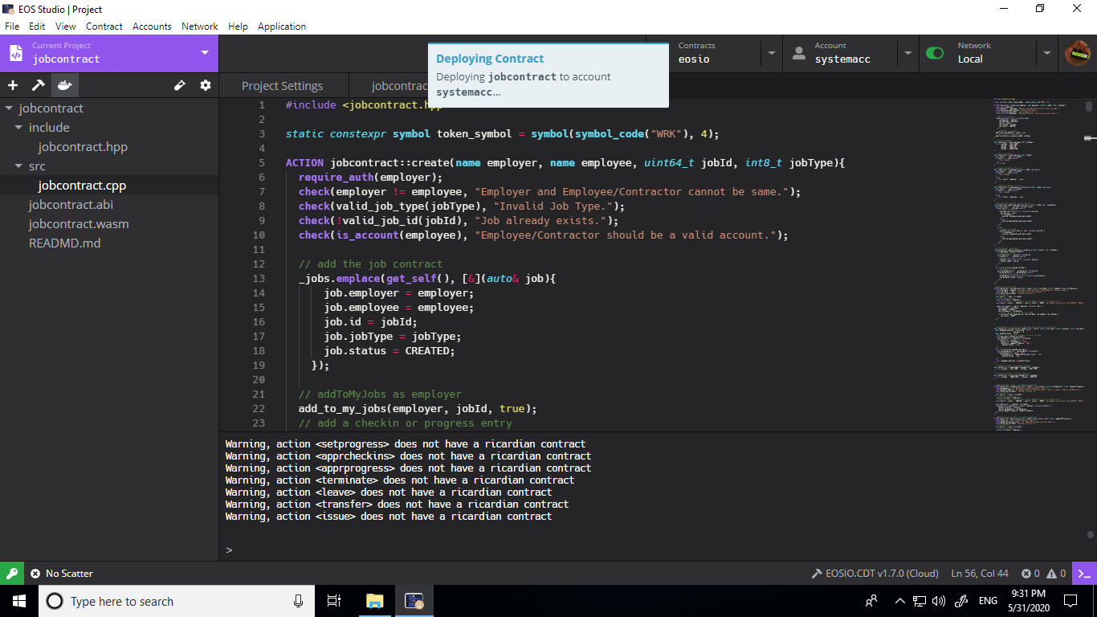Open the Accounts menu
The height and width of the screenshot is (617, 1097).
pyautogui.click(x=152, y=27)
